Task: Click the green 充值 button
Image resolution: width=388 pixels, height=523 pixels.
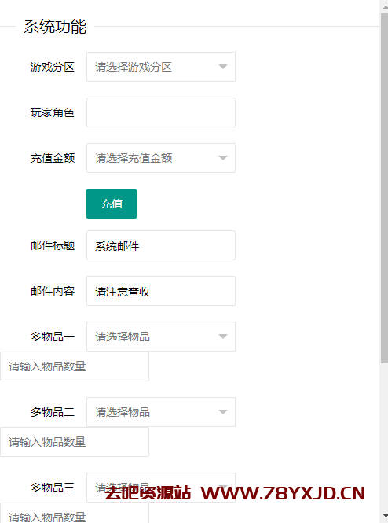Action: [x=112, y=204]
